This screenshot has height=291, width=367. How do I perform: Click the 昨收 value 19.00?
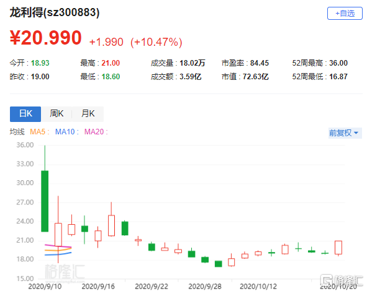[x=40, y=77]
